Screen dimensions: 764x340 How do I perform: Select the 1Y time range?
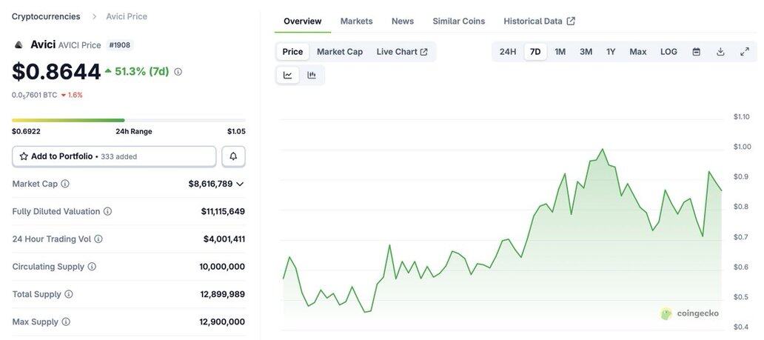pyautogui.click(x=611, y=52)
